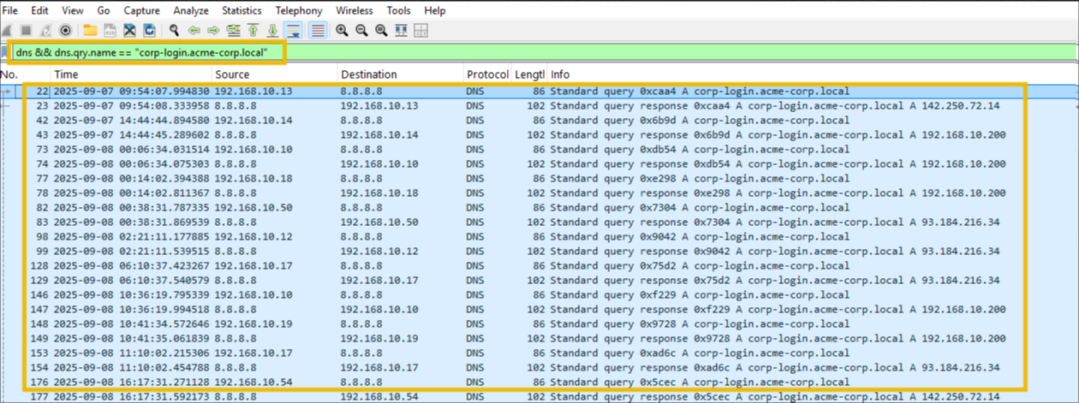Viewport: 1079px width, 403px height.
Task: Select packet 176 from 192.168.10.54
Action: (539, 382)
